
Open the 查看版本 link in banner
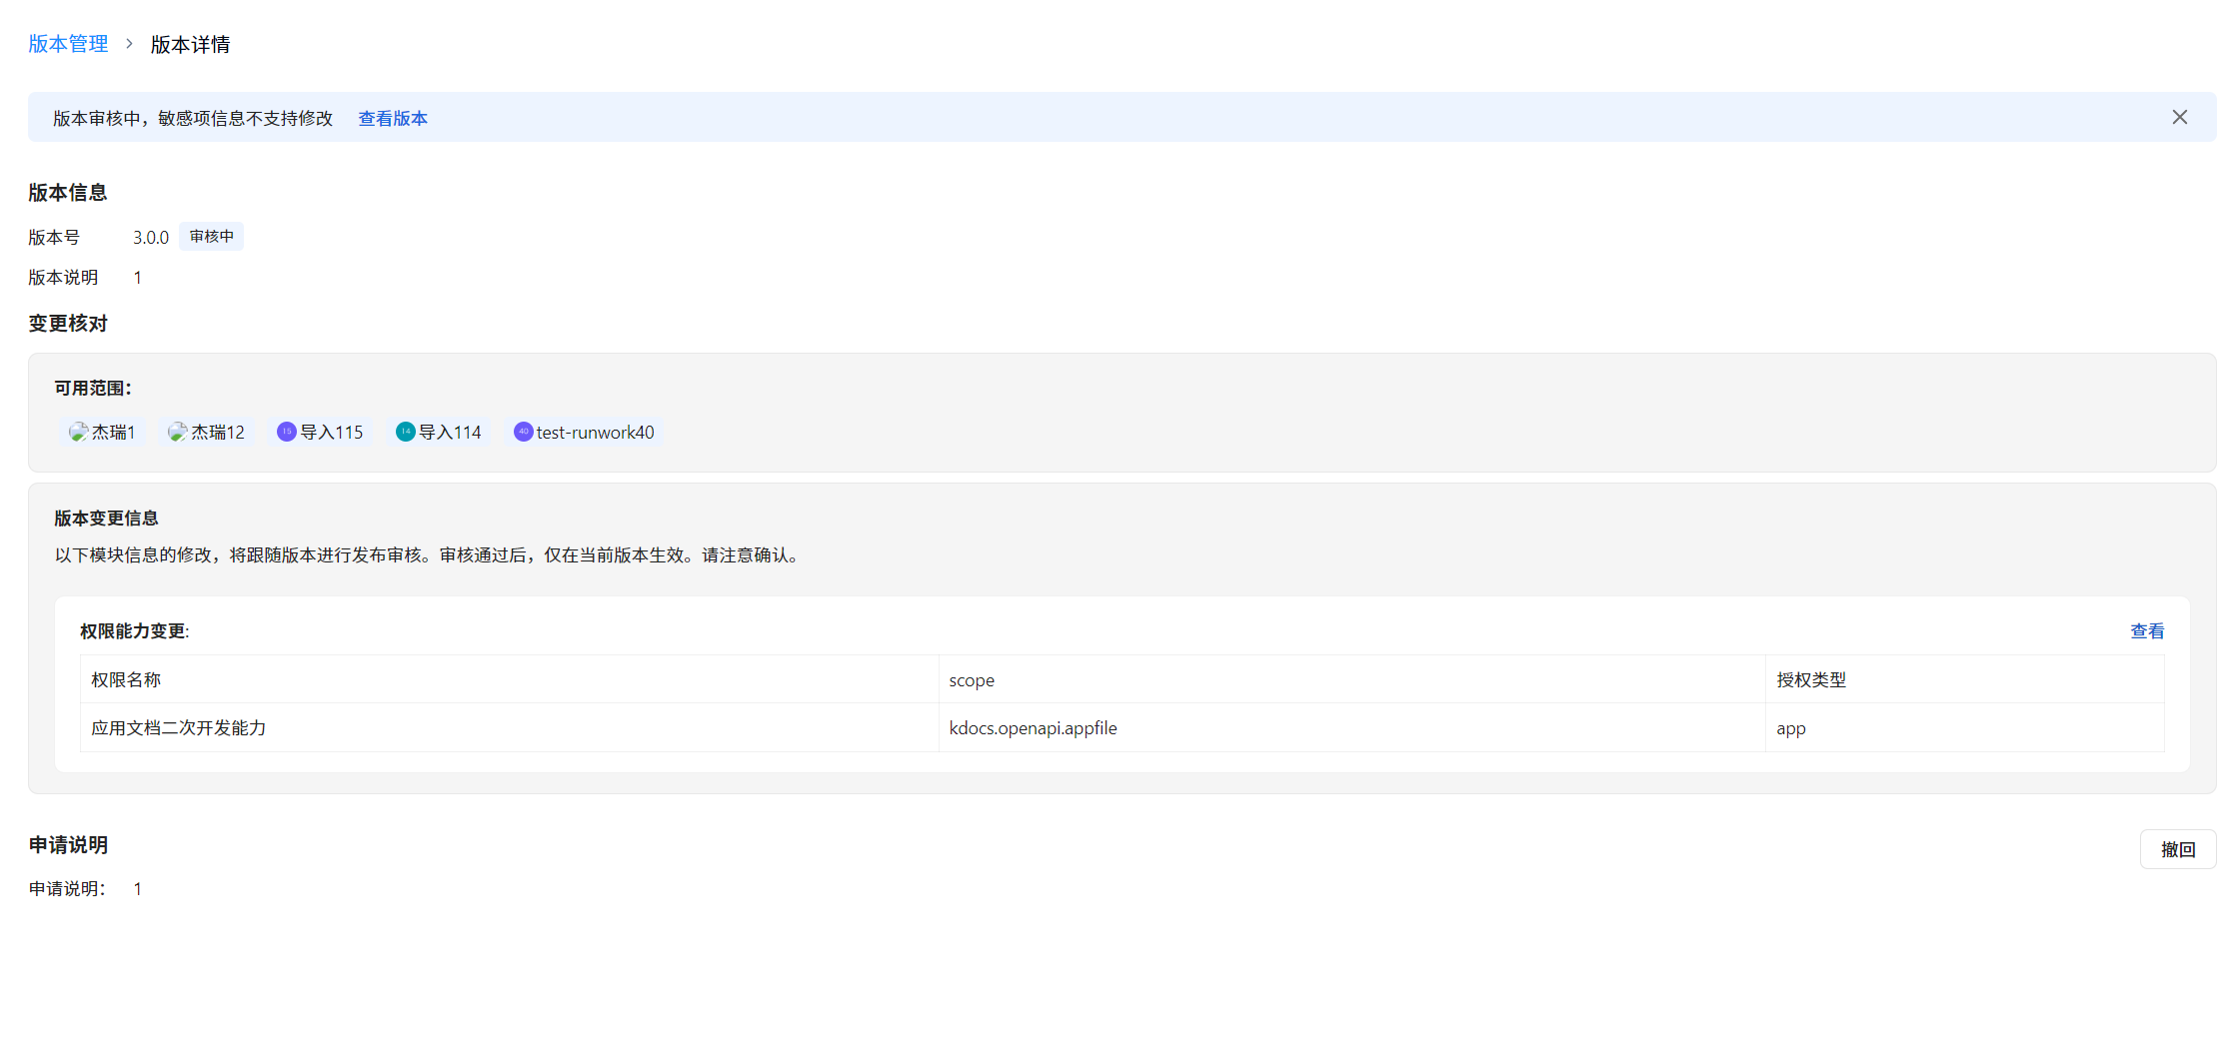392,118
